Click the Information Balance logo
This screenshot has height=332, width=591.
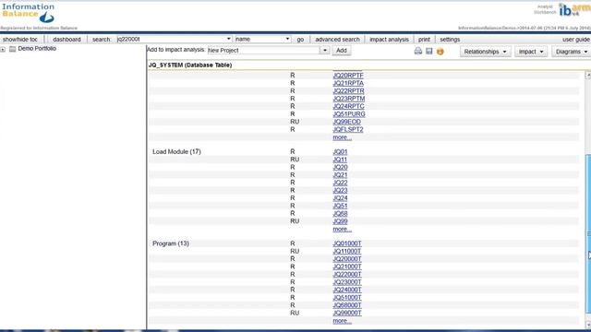click(x=29, y=13)
